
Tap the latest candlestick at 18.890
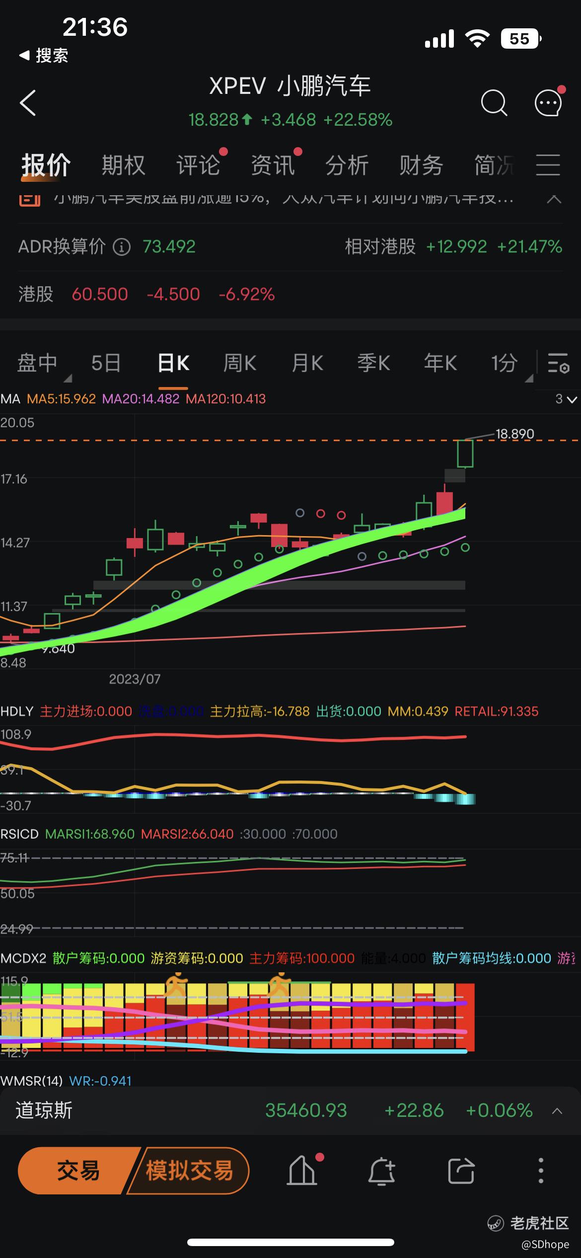[x=465, y=453]
